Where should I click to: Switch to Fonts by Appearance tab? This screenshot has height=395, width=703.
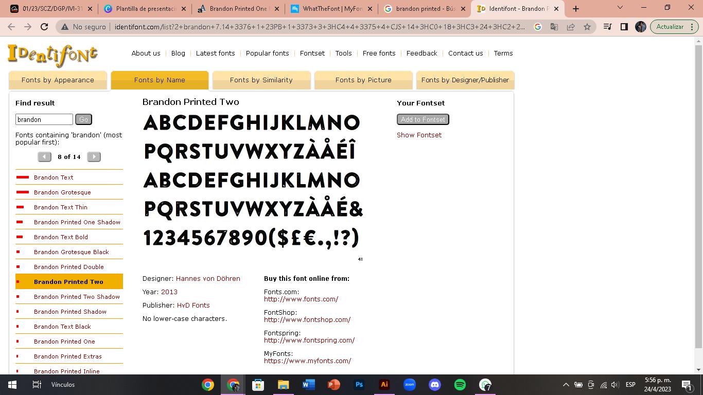tap(58, 80)
